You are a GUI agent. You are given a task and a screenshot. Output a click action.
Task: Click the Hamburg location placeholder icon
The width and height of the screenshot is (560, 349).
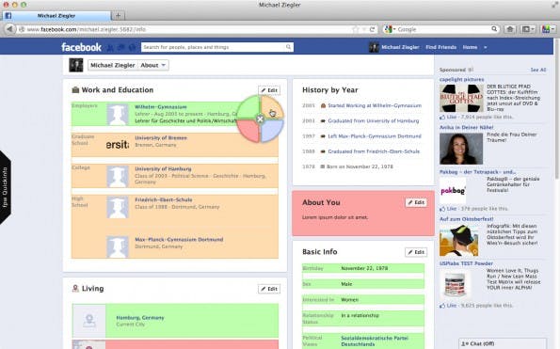tap(89, 321)
